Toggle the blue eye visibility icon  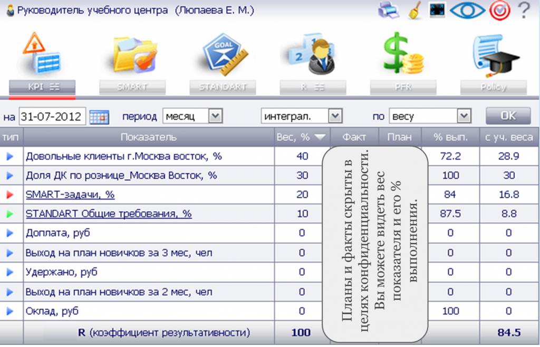point(467,11)
